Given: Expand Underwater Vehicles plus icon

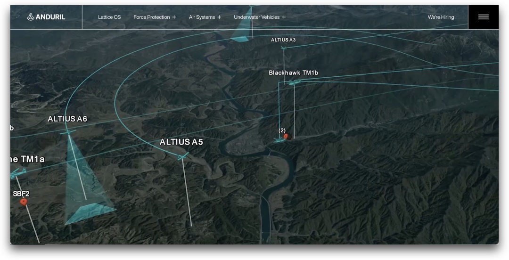Looking at the screenshot, I should pos(284,17).
